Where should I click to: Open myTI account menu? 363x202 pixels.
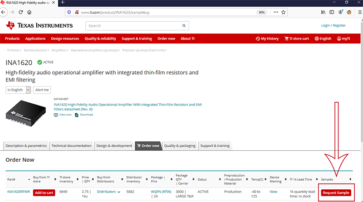pyautogui.click(x=343, y=38)
